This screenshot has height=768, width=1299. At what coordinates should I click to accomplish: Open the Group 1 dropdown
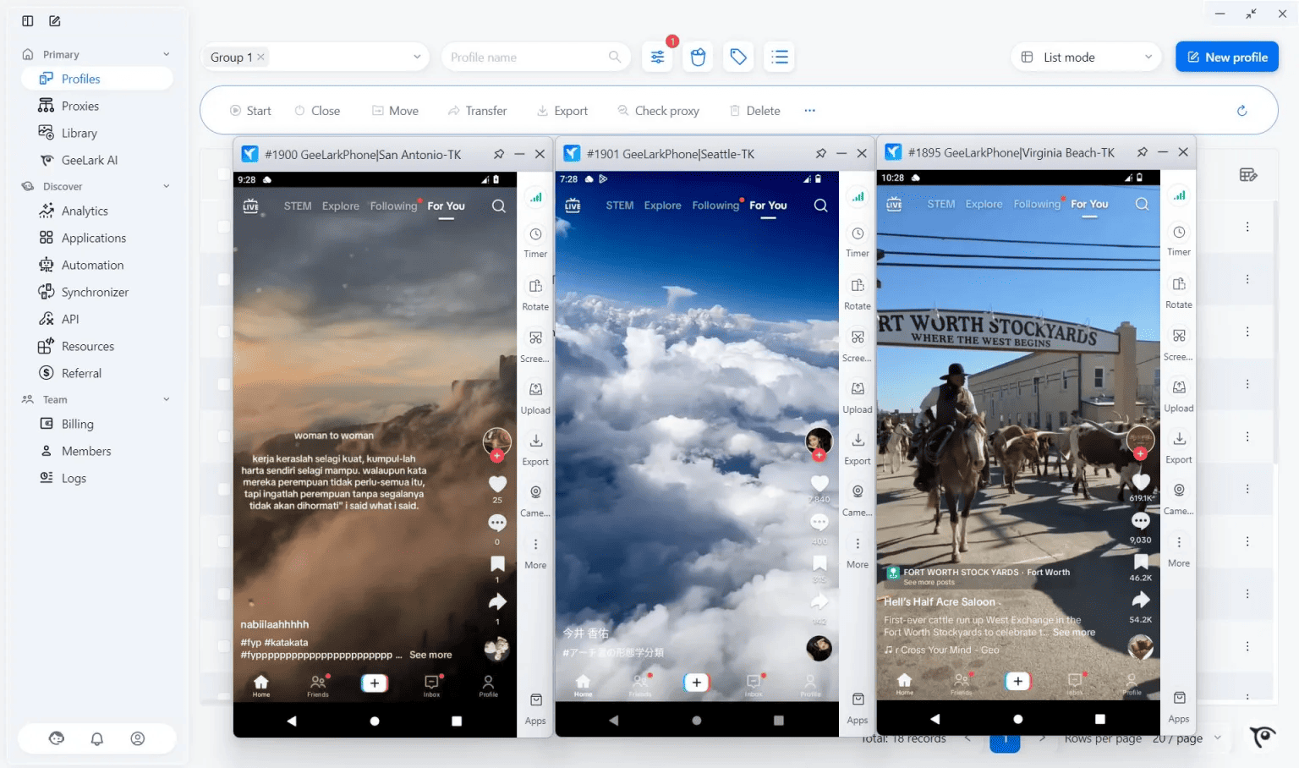tap(416, 58)
